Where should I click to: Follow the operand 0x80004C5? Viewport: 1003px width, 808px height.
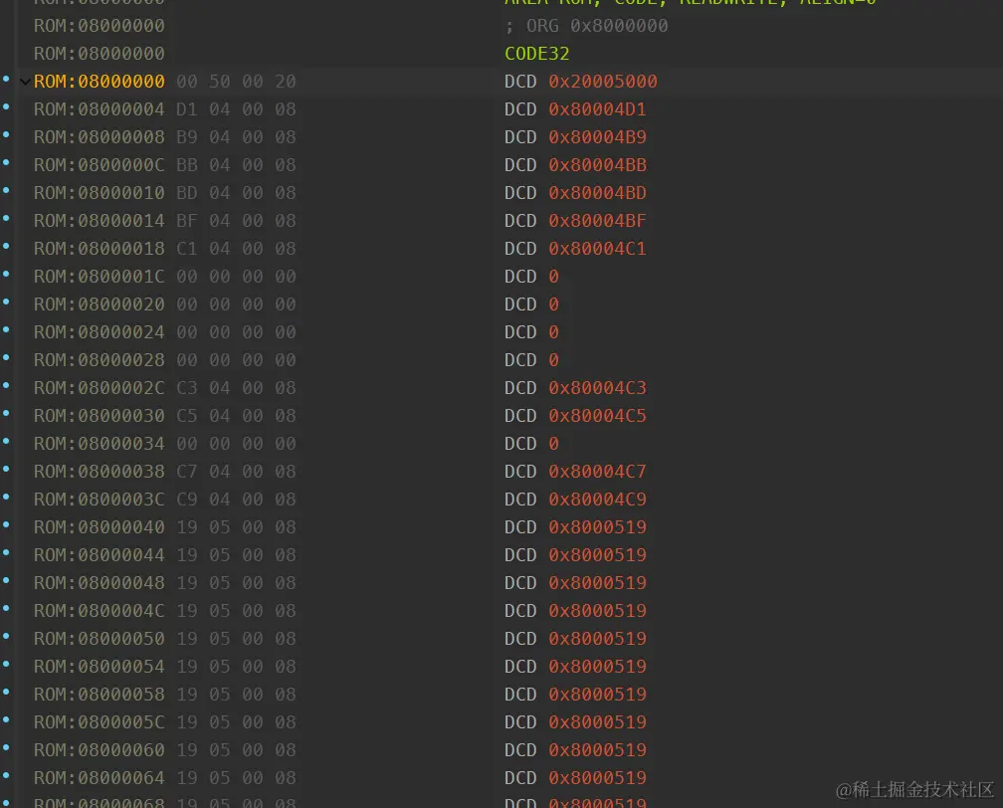coord(597,416)
